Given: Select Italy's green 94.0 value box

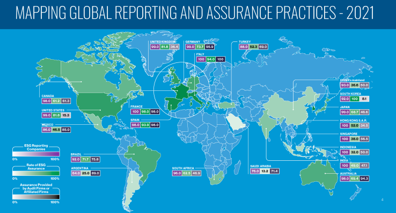Looking at the screenshot, I should point(211,59).
